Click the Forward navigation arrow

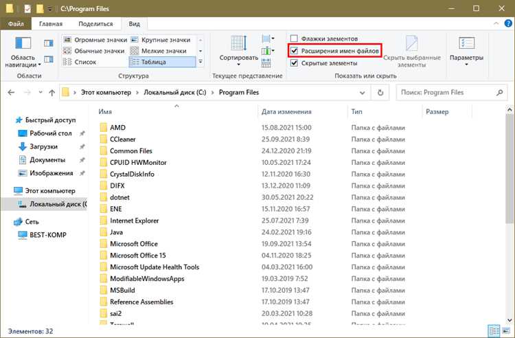click(x=27, y=93)
